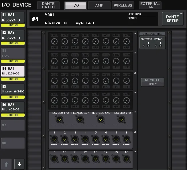Pick device #6 HA3 Rio1608-D2

(x=13, y=107)
